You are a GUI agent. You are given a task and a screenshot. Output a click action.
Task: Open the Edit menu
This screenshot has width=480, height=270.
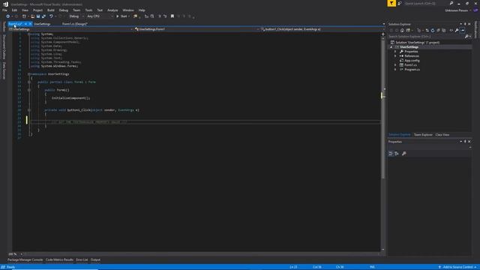pos(14,10)
